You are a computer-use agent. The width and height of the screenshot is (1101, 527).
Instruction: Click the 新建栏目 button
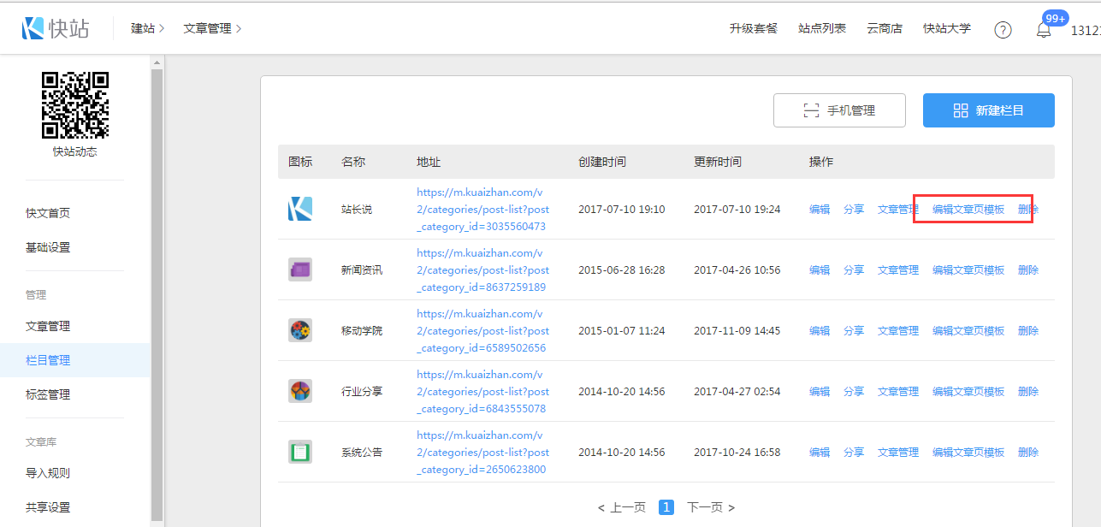click(988, 110)
